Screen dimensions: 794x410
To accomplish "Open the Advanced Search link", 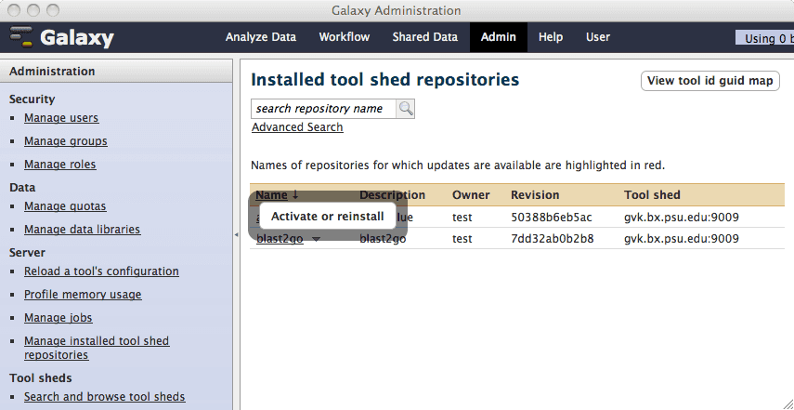I will (x=297, y=127).
